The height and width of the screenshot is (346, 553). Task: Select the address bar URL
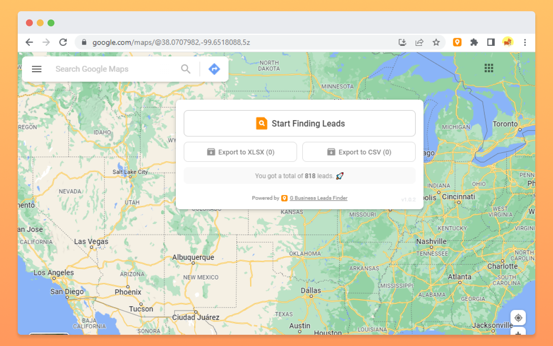click(171, 42)
